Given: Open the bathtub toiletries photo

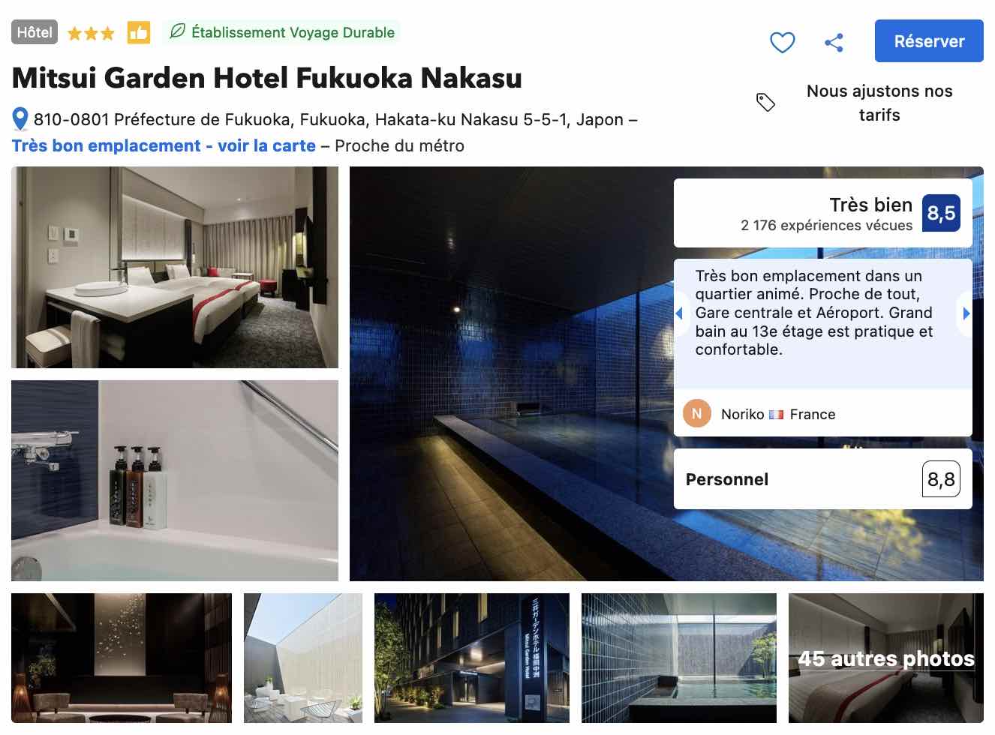Looking at the screenshot, I should (175, 481).
